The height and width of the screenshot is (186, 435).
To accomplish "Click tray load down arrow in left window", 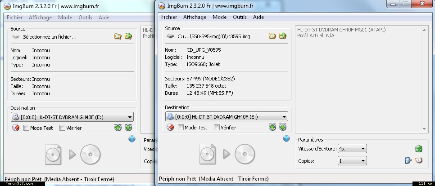I will 128,128.
